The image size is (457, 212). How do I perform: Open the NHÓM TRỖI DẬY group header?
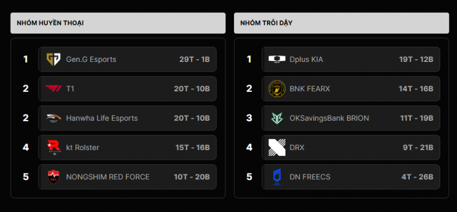(266, 23)
